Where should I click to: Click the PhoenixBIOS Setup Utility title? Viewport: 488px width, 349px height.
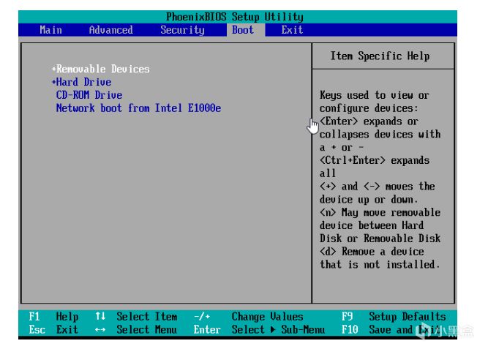235,17
